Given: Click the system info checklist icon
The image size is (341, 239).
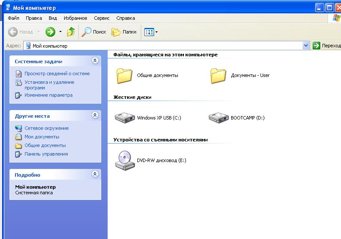Looking at the screenshot, I should (19, 74).
